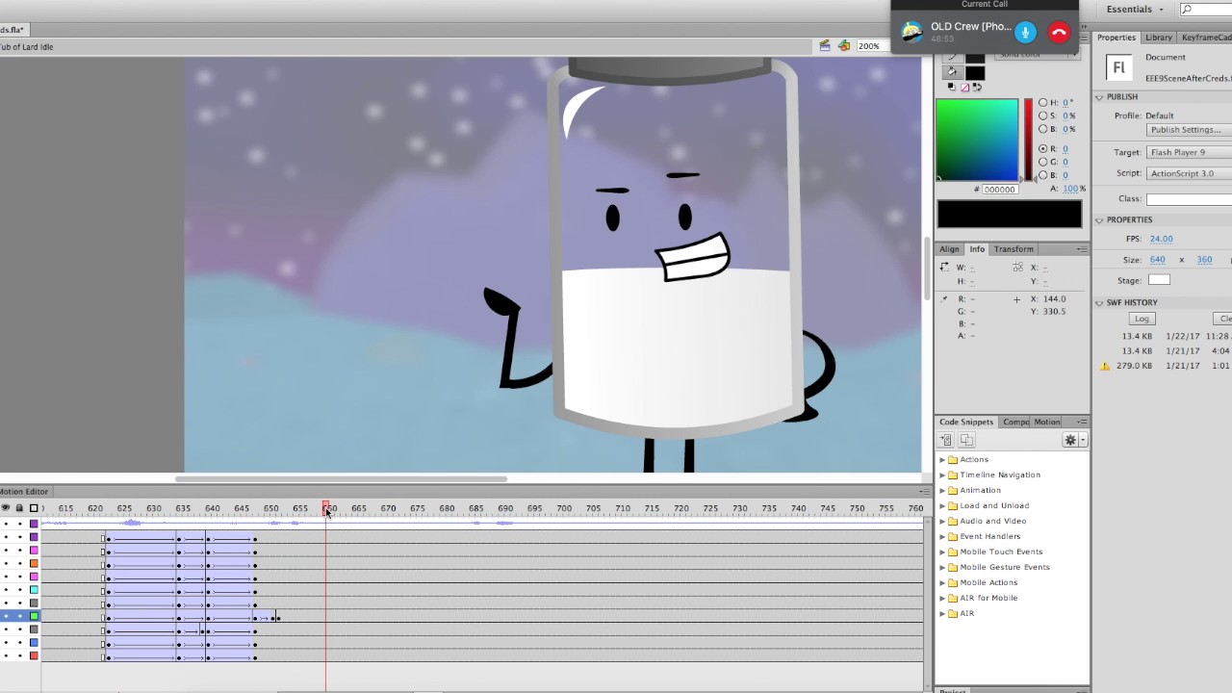Viewport: 1232px width, 693px height.
Task: Click the black and white default colors icon
Action: click(x=951, y=88)
